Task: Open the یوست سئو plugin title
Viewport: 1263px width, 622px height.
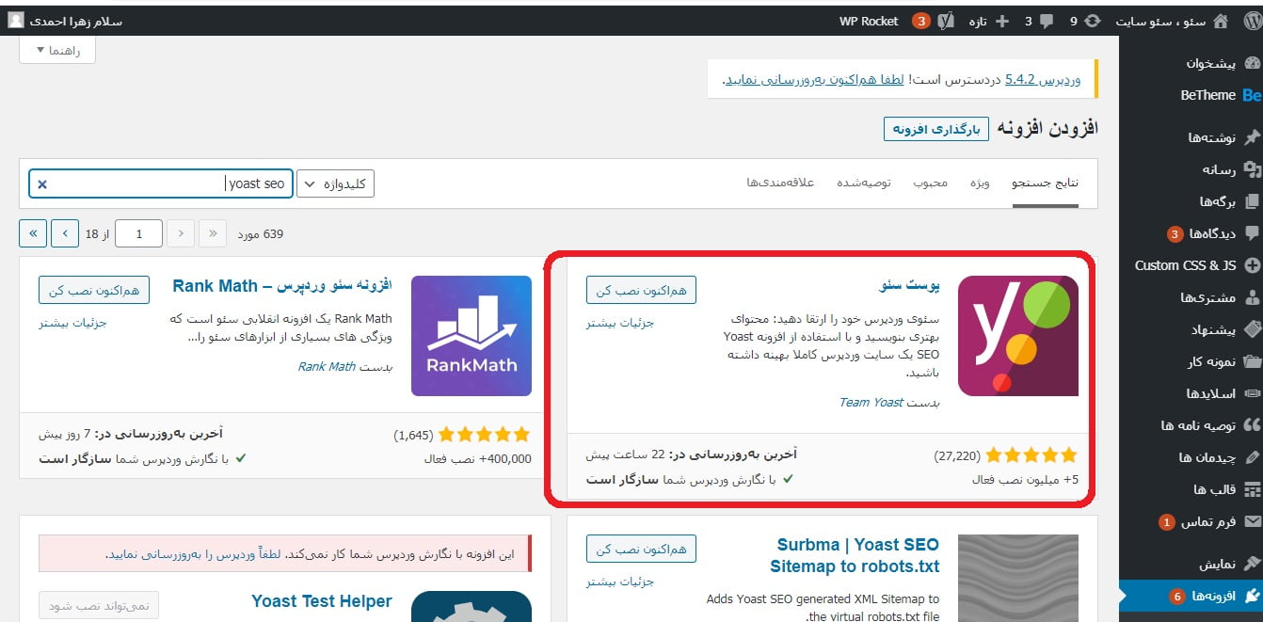Action: (908, 287)
